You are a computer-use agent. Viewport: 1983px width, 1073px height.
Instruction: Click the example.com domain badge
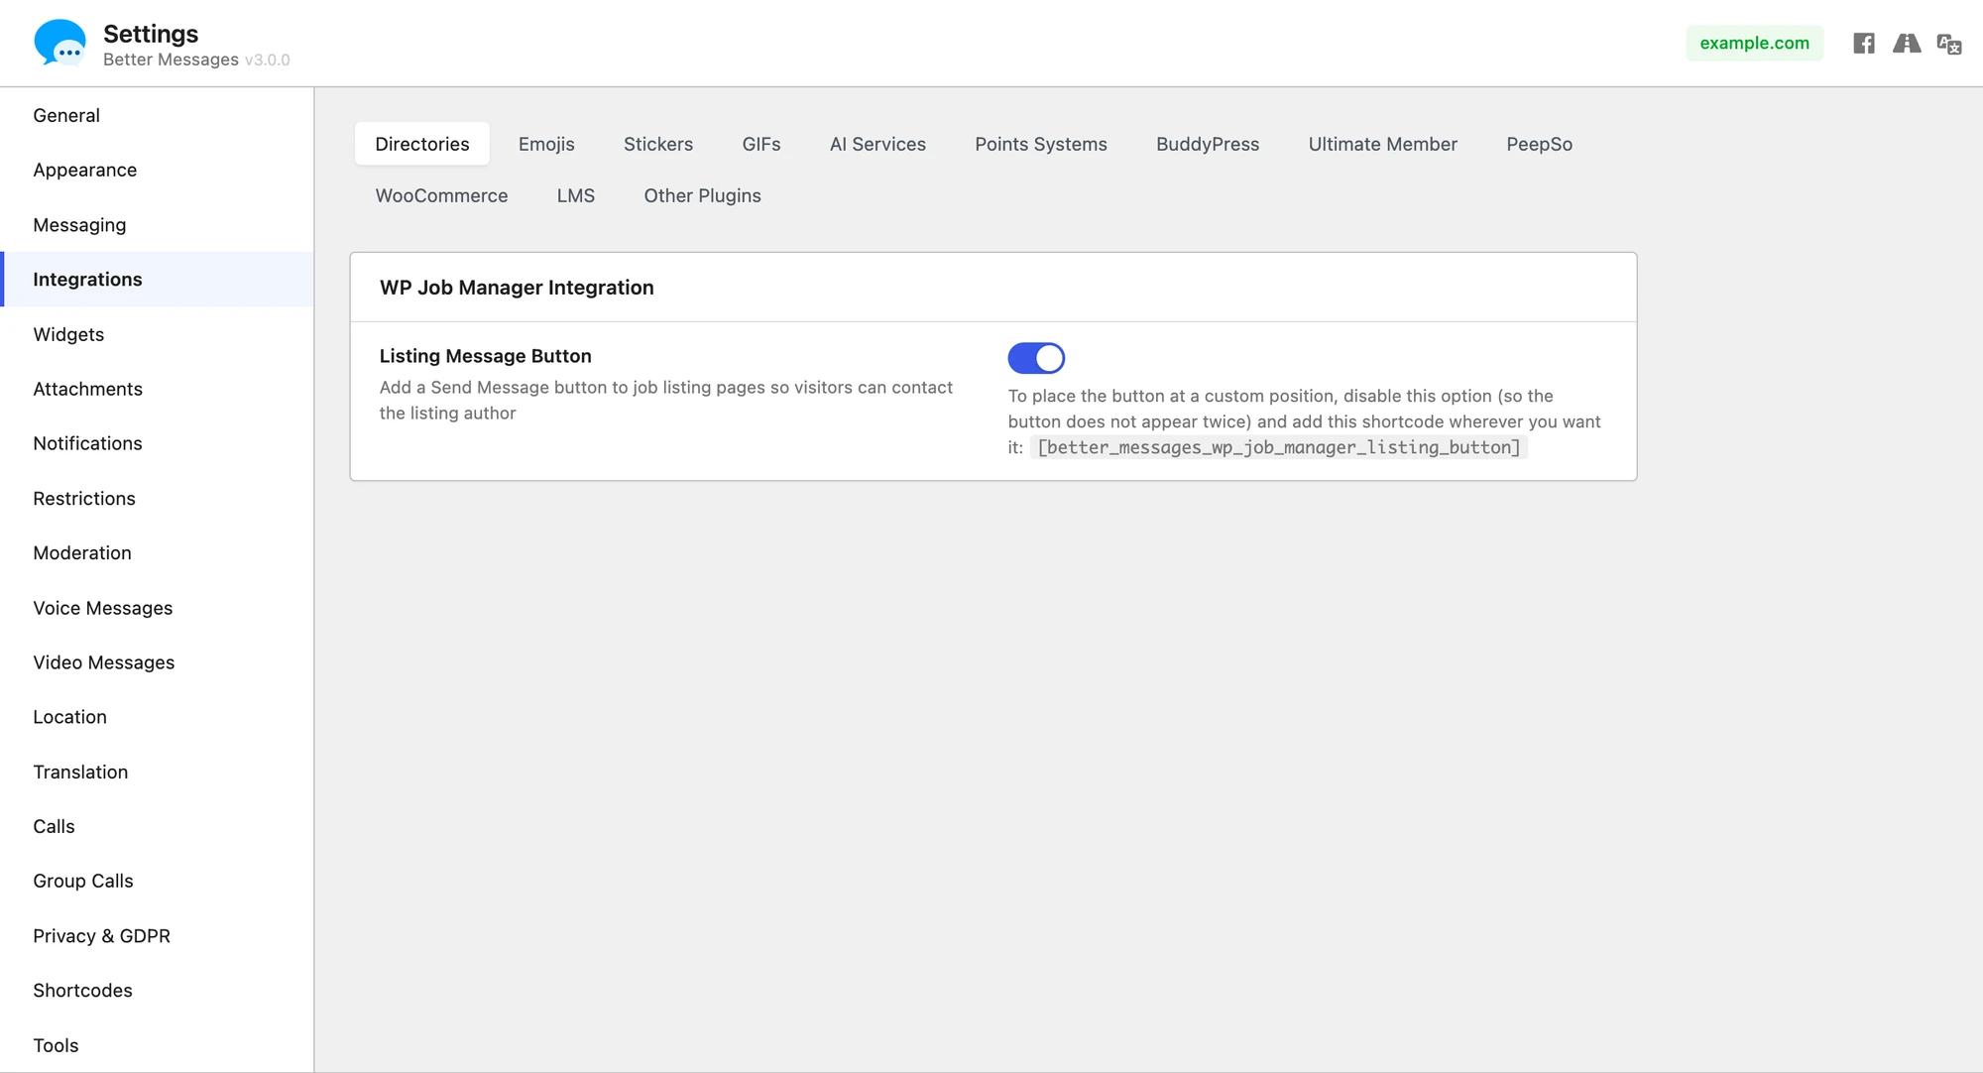point(1754,43)
